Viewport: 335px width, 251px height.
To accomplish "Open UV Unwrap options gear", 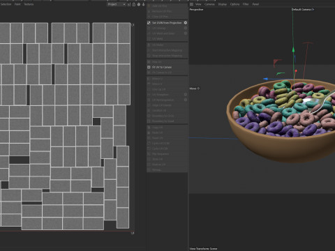I will click(x=186, y=28).
